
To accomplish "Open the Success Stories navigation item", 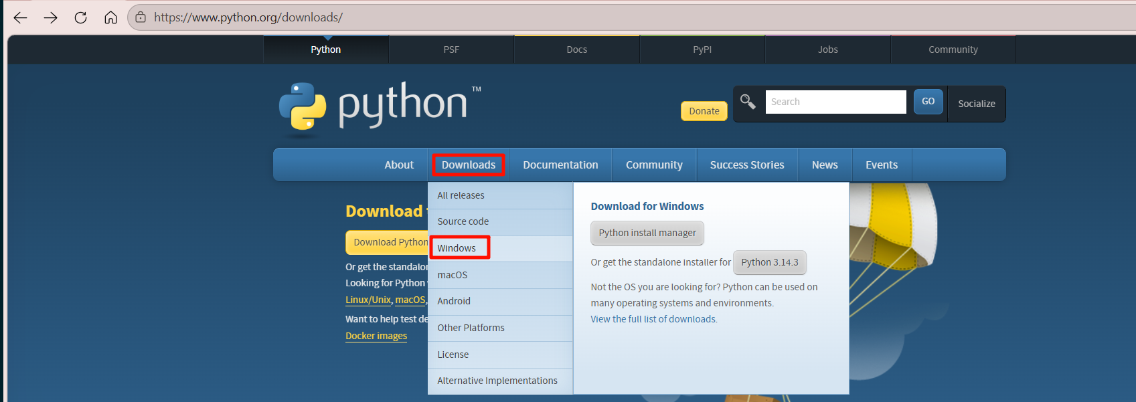I will [747, 165].
